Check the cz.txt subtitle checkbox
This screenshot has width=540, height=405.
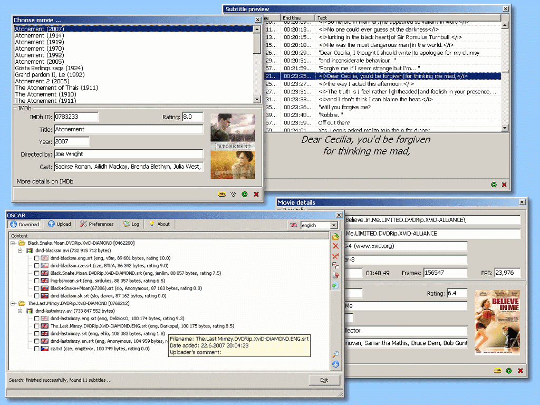coord(36,349)
